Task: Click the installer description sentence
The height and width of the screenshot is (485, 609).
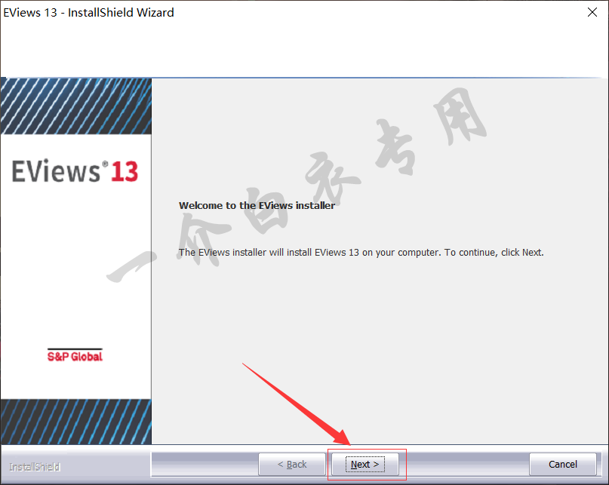Action: [x=361, y=252]
